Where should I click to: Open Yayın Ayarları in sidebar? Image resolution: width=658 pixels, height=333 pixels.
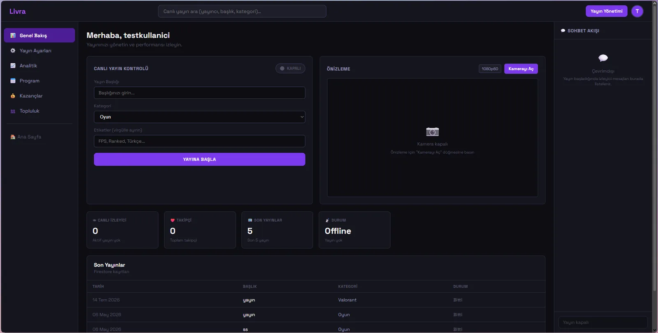pos(39,51)
